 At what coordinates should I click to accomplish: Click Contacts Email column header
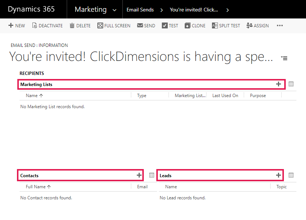coord(142,186)
